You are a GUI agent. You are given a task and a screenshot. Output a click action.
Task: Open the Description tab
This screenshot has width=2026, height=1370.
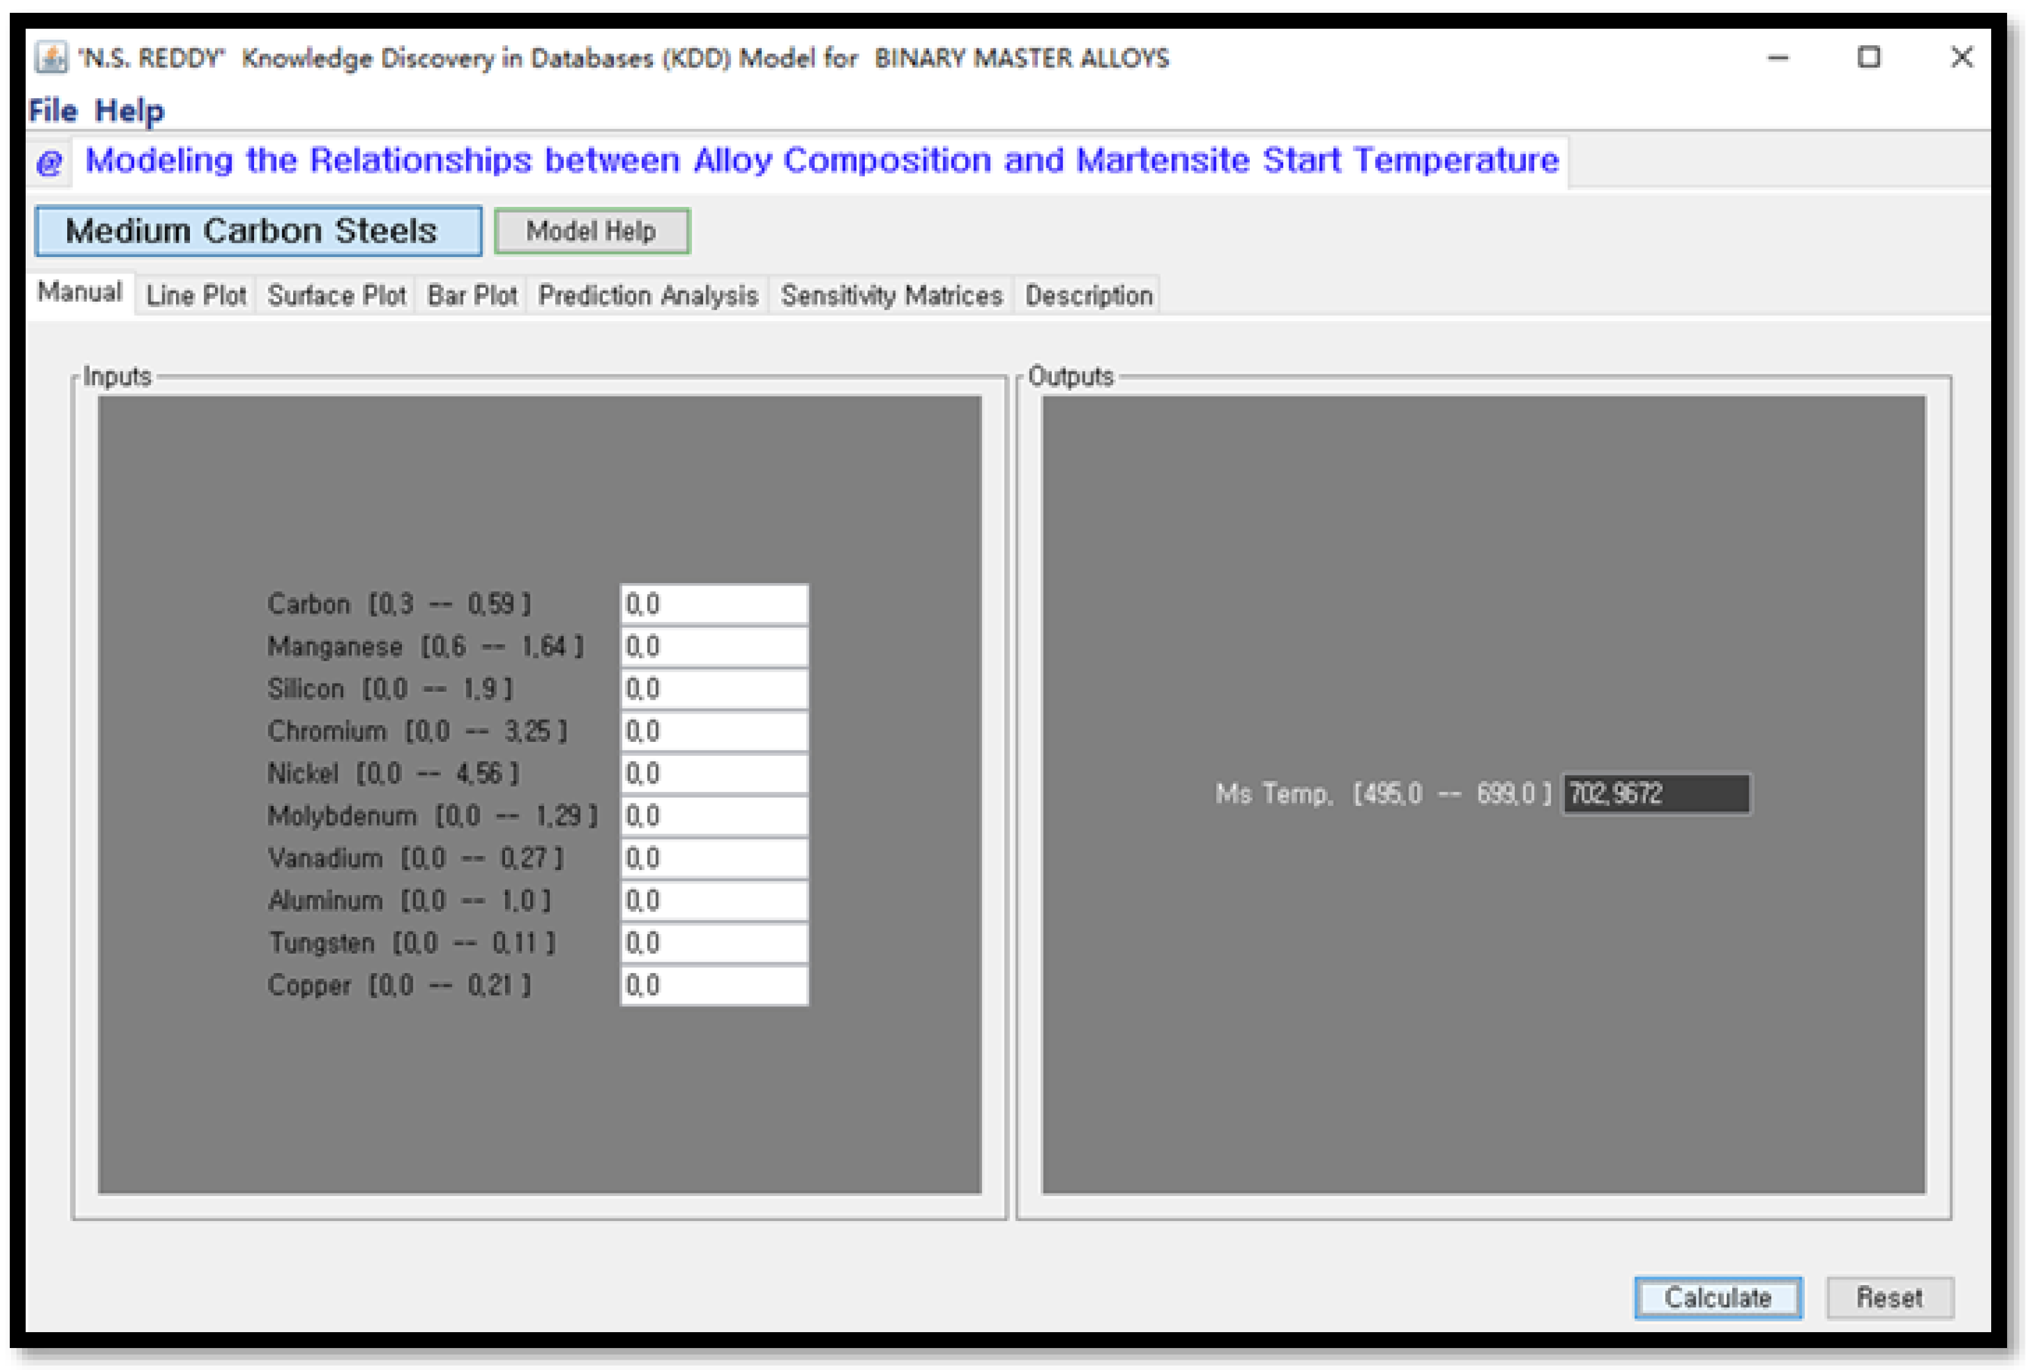pos(1088,295)
